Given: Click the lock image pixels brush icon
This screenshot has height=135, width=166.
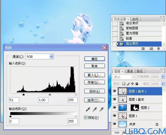Looking at the screenshot, I should pyautogui.click(x=128, y=84).
